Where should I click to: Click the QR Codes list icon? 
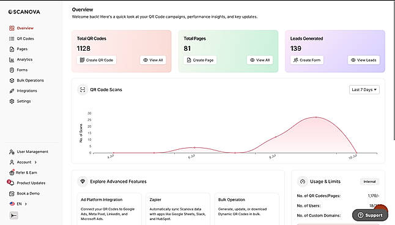[12, 39]
